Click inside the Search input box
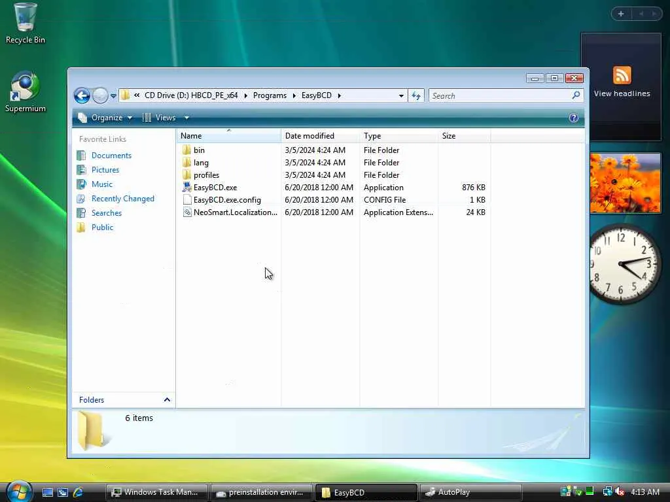670x502 pixels. tap(500, 95)
